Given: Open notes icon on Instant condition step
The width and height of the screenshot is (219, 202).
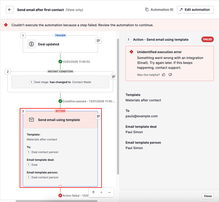Looking at the screenshot, I should click(x=113, y=77).
